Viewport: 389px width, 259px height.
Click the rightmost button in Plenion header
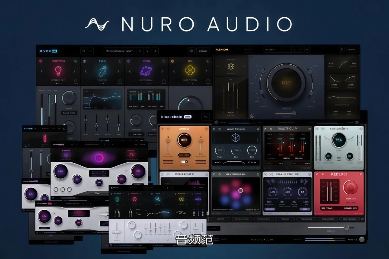[351, 50]
